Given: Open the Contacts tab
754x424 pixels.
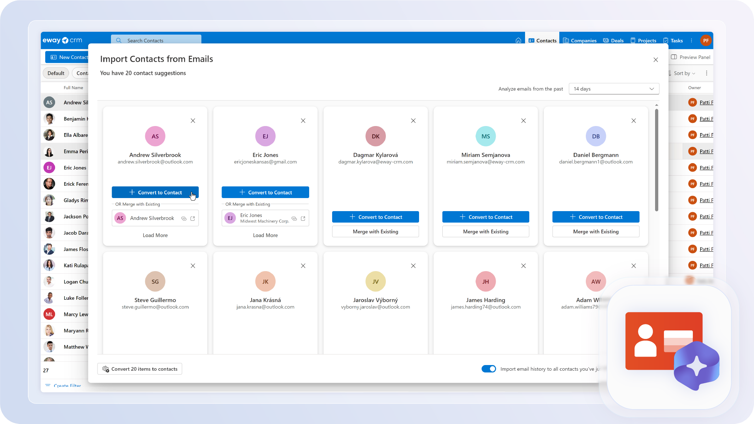Looking at the screenshot, I should pyautogui.click(x=542, y=41).
